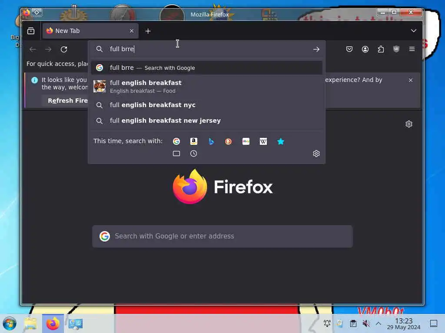The width and height of the screenshot is (445, 333).
Task: Go back one page
Action: pyautogui.click(x=33, y=49)
